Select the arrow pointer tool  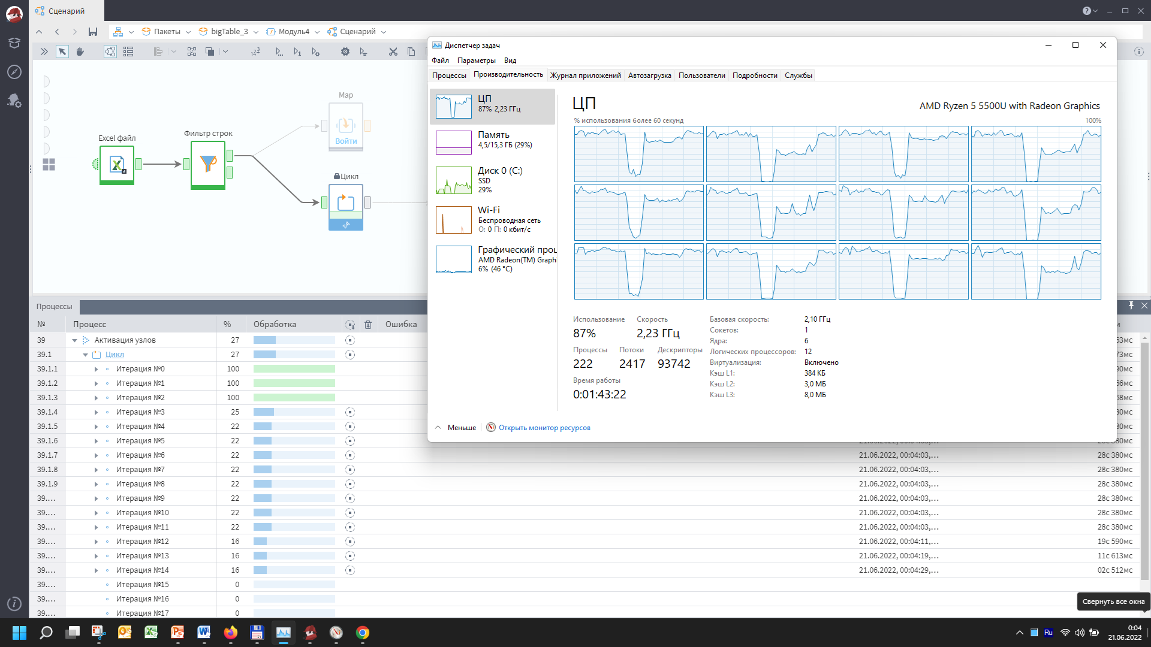point(62,52)
